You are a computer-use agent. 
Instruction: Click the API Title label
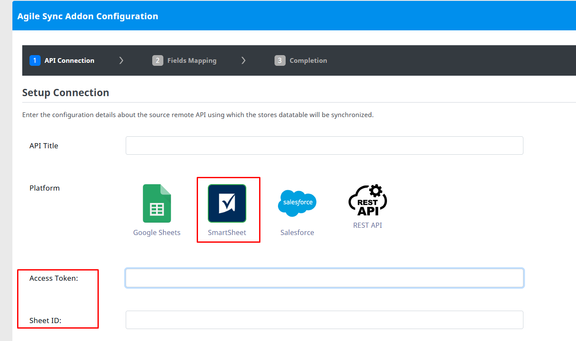[x=44, y=146]
